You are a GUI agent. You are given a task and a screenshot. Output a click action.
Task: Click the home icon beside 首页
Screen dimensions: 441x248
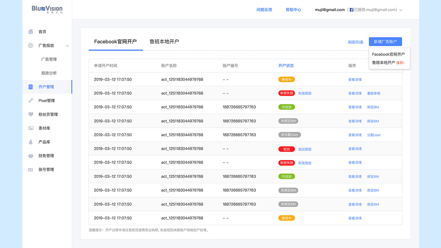[x=31, y=32]
